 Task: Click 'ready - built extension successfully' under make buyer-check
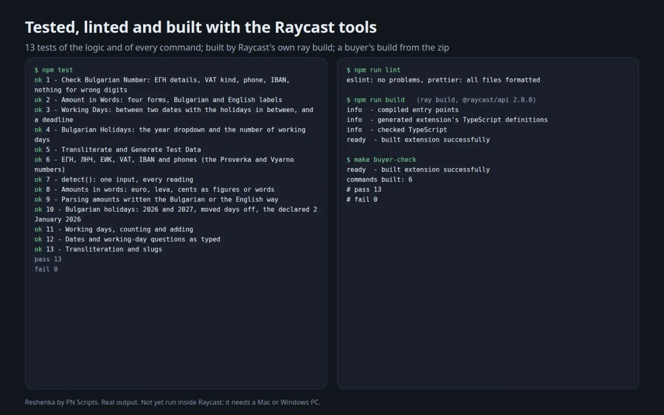click(418, 170)
